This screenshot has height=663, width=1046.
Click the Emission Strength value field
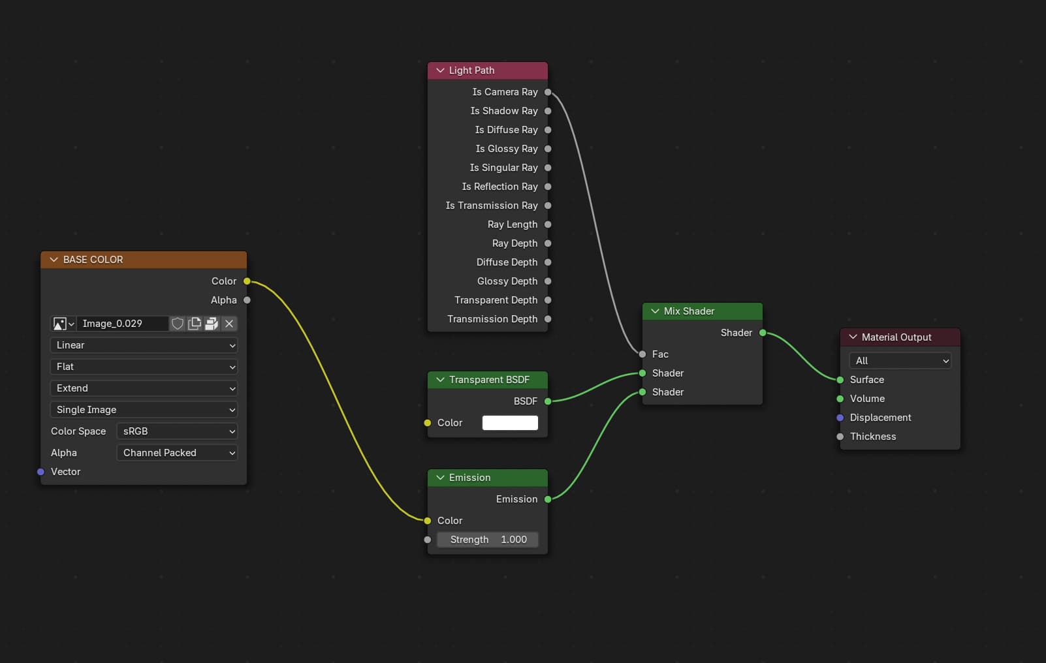[488, 540]
